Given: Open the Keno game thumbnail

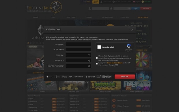Looking at the screenshot, I should (42, 82).
